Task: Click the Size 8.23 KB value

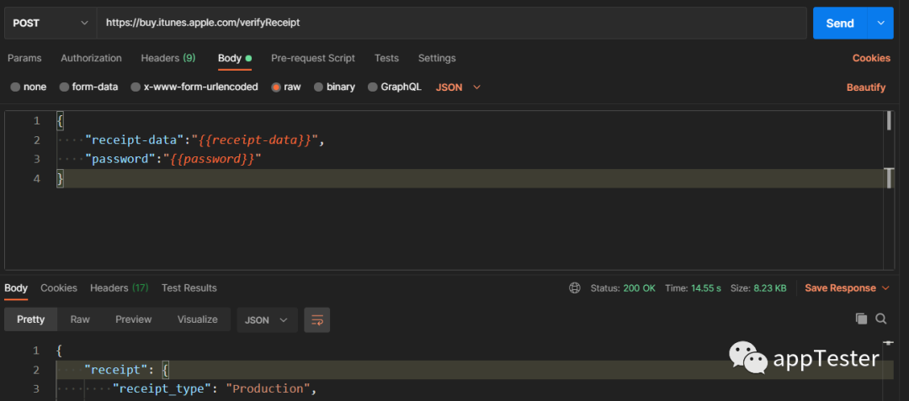Action: tap(770, 288)
